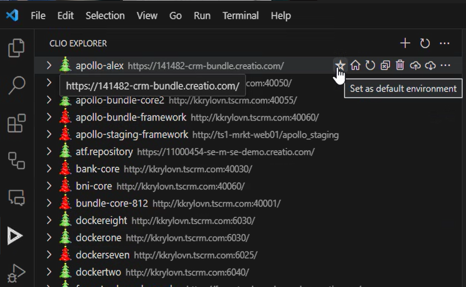
Task: Click green tree icon beside atf.repository
Action: (x=65, y=152)
